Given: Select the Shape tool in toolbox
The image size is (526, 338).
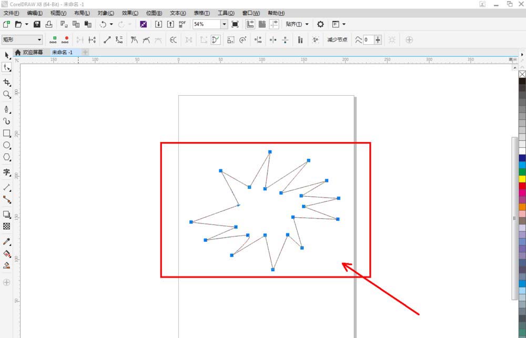Looking at the screenshot, I should point(7,67).
